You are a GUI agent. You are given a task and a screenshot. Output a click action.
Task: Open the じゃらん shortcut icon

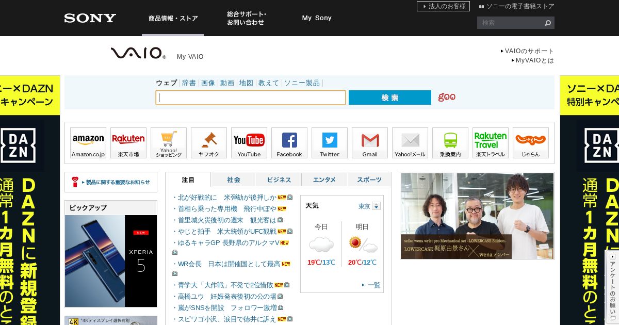(x=531, y=143)
